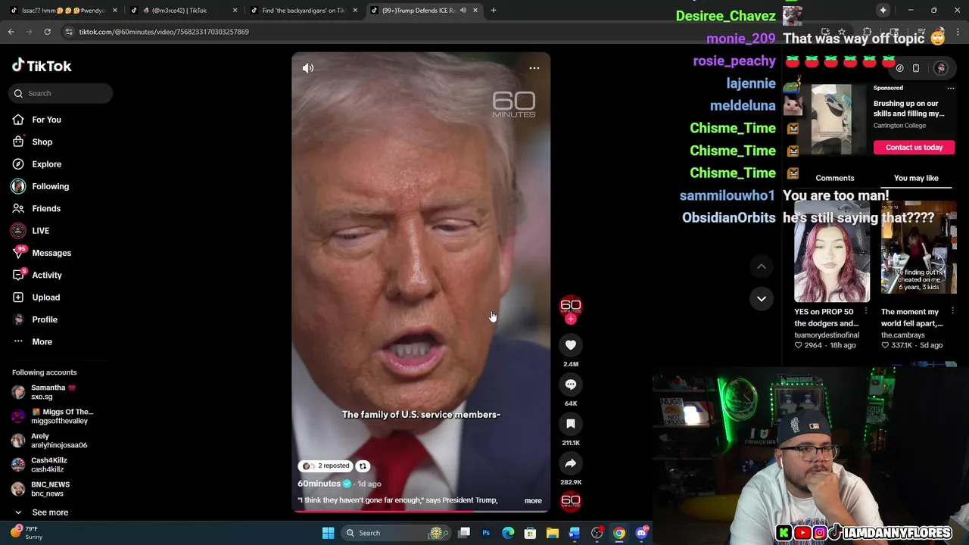
Task: Expand the video description with more
Action: 533,500
